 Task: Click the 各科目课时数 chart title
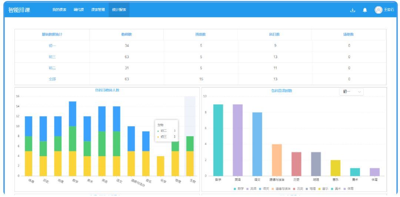coord(281,91)
